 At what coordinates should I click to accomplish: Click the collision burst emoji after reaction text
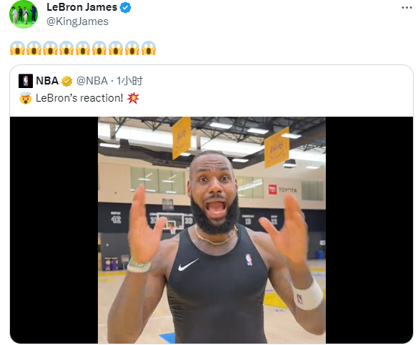pyautogui.click(x=133, y=98)
